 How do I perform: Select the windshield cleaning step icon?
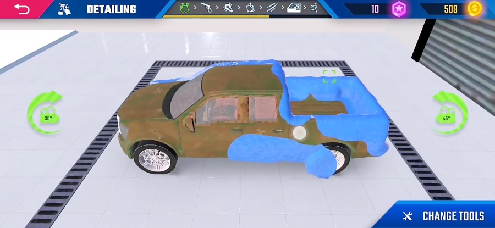(x=294, y=8)
